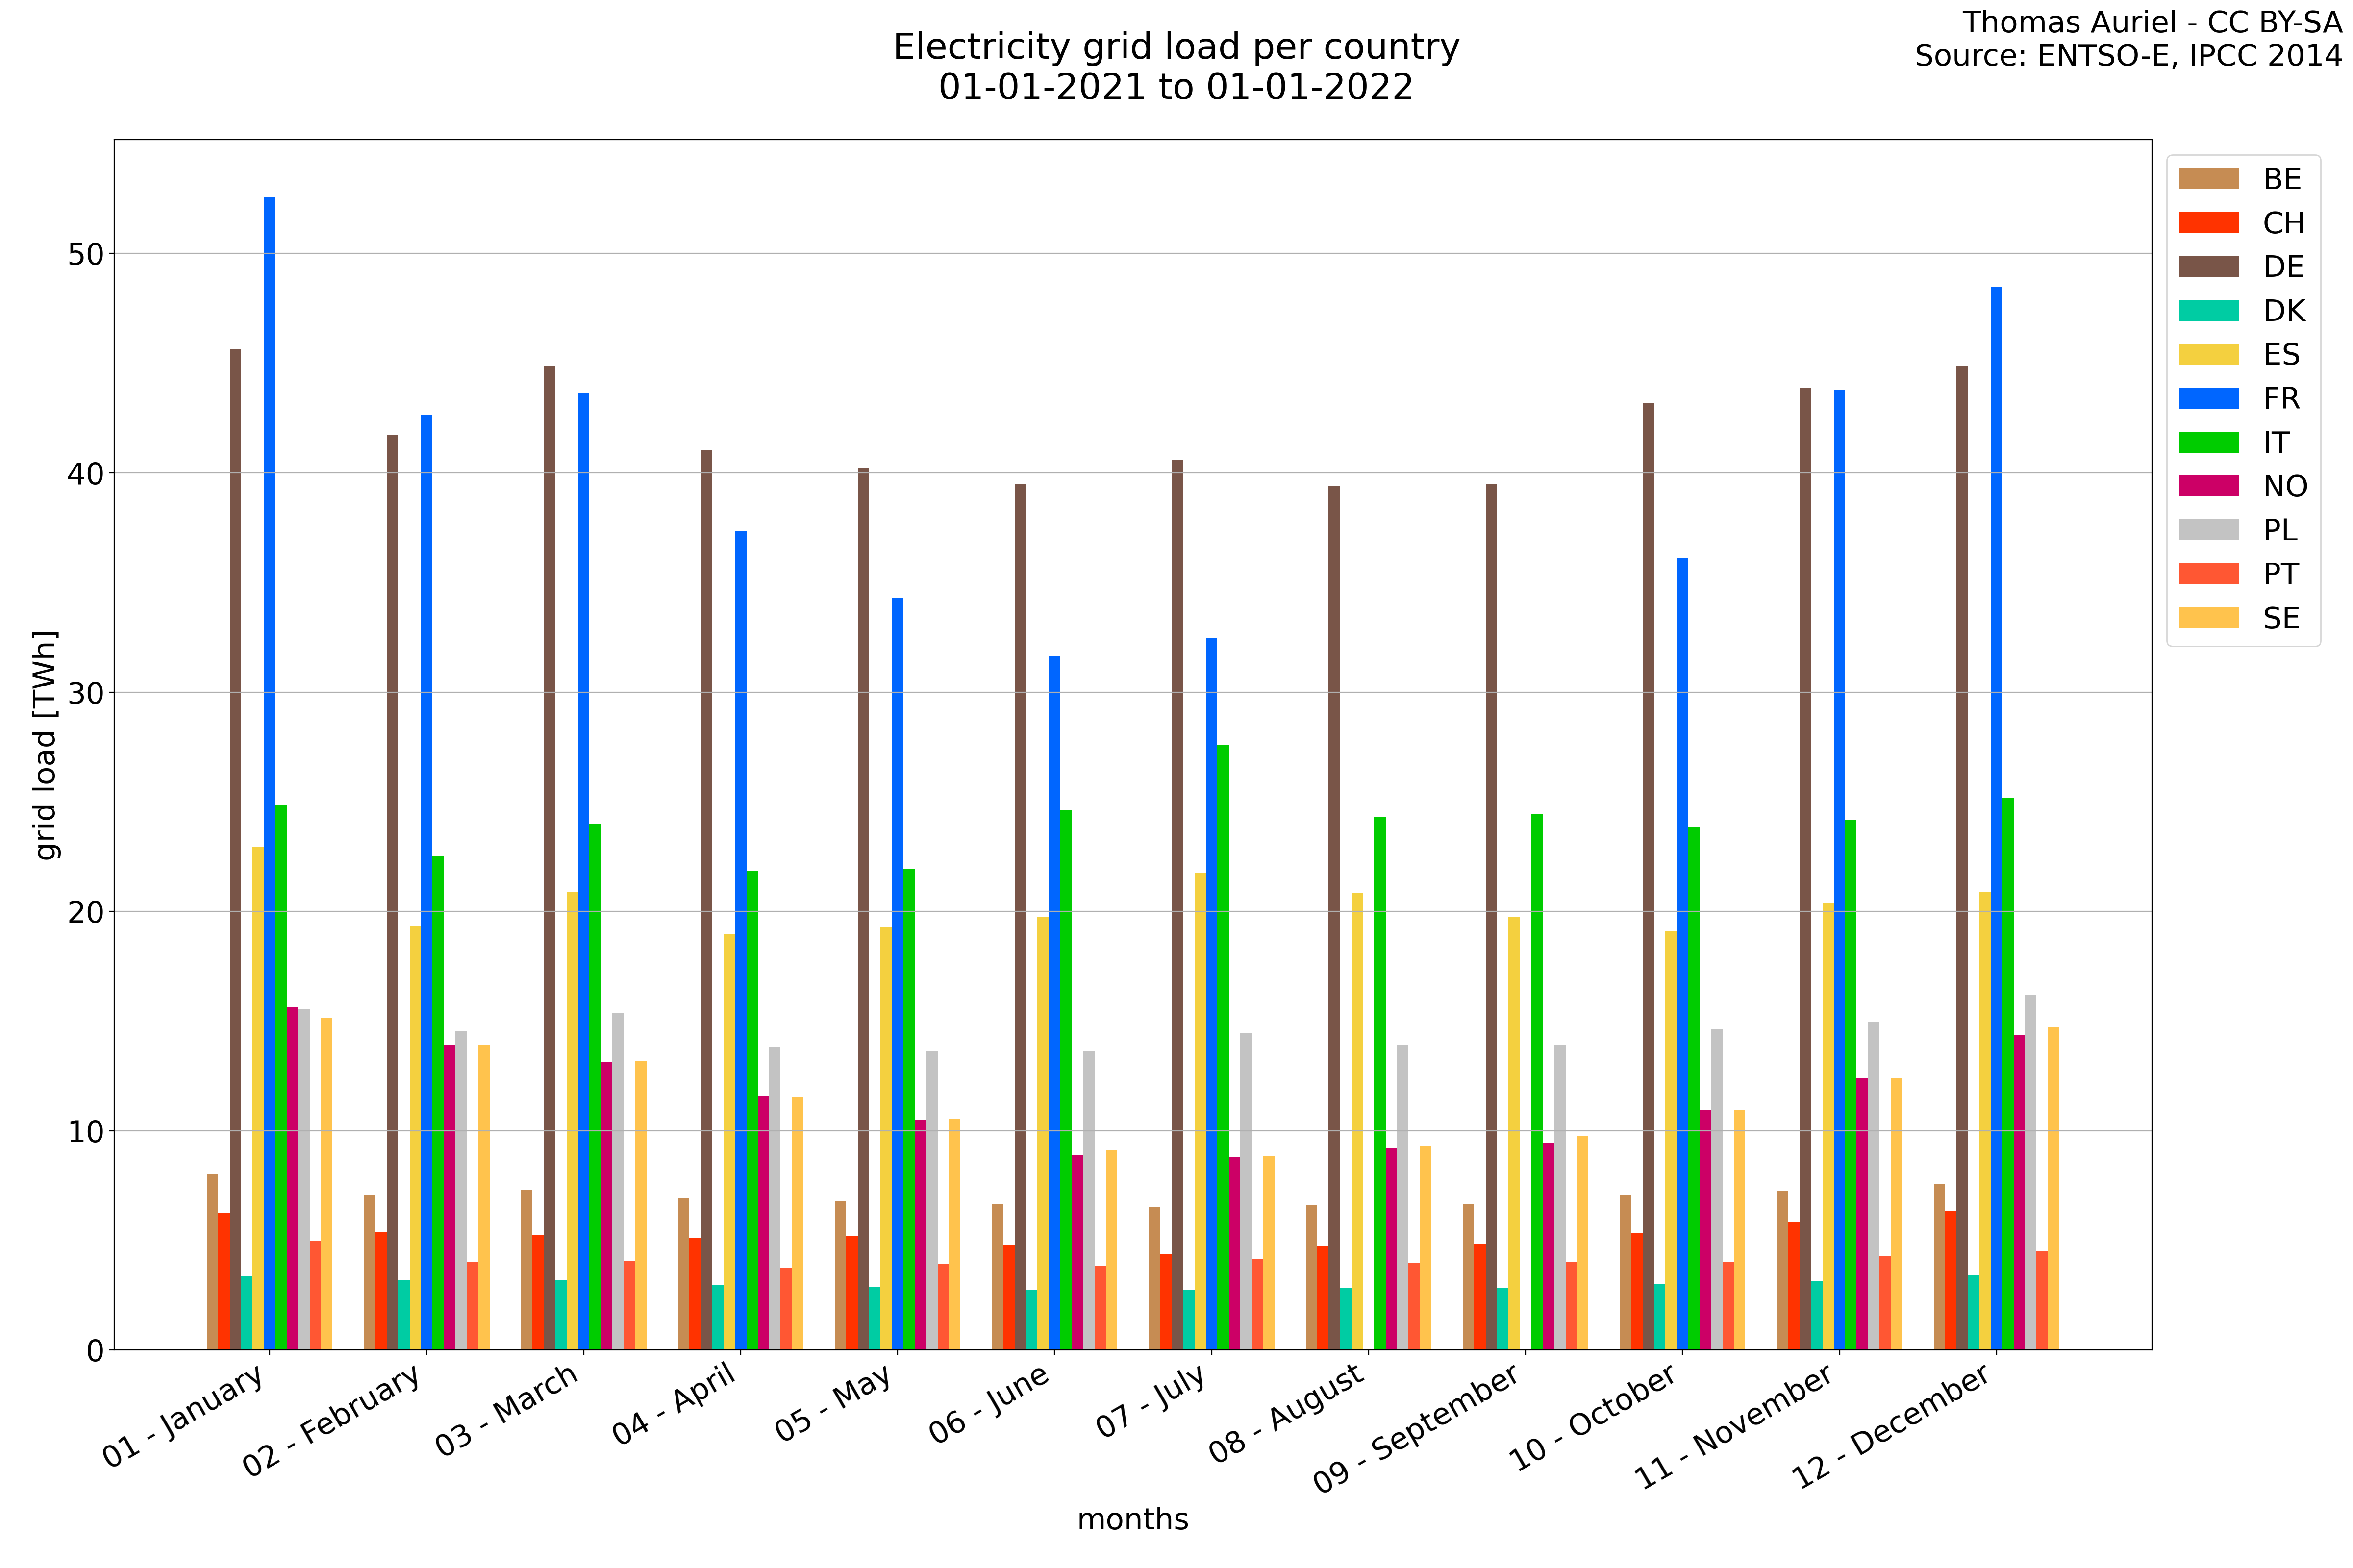The height and width of the screenshot is (1568, 2353).
Task: Click the CH legend color swatch
Action: tap(2208, 223)
